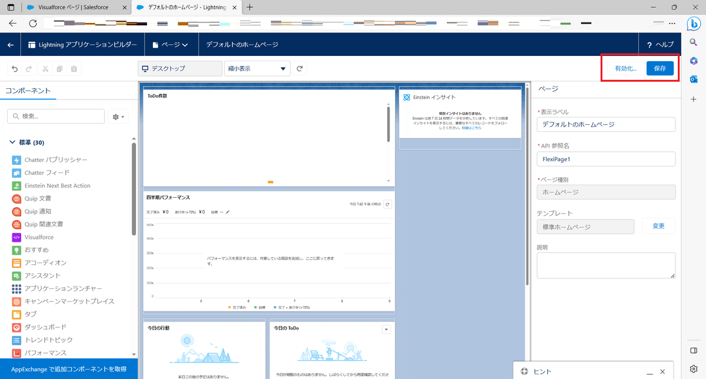Click the 保存 button
The width and height of the screenshot is (706, 379).
coord(660,68)
